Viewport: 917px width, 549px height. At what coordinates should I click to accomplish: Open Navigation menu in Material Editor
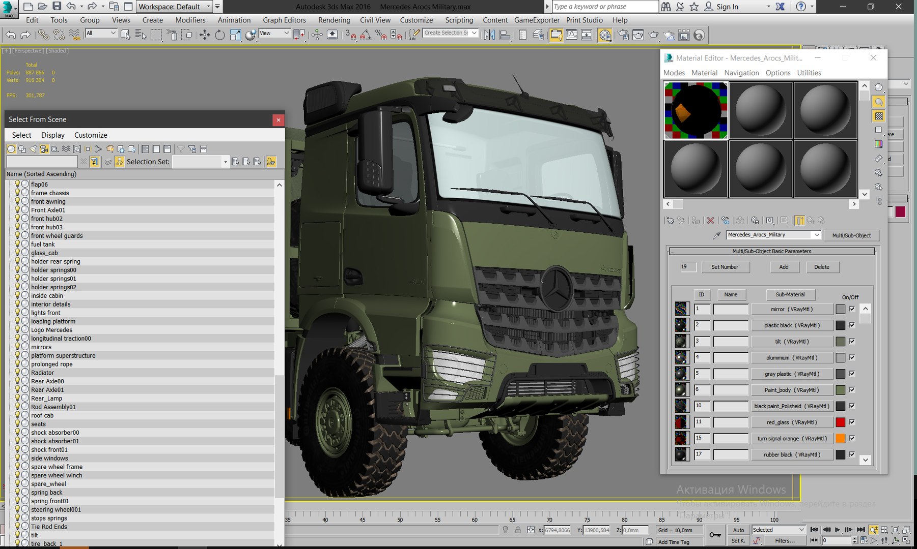741,73
